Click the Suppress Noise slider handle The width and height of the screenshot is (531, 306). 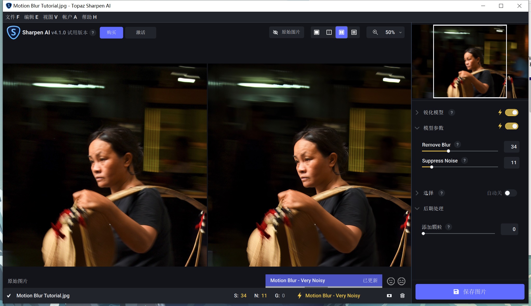[x=432, y=167]
